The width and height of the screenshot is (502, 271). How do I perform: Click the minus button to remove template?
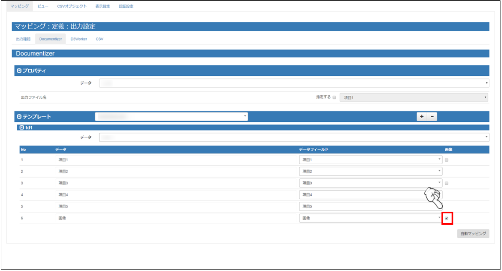432,117
